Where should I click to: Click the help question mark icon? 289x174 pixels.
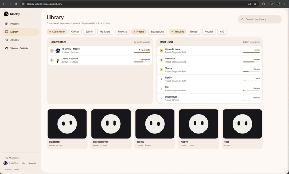tap(23, 163)
